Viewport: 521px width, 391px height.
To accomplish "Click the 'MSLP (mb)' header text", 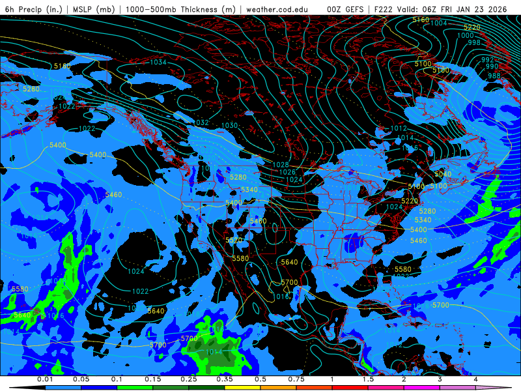I will click(94, 9).
